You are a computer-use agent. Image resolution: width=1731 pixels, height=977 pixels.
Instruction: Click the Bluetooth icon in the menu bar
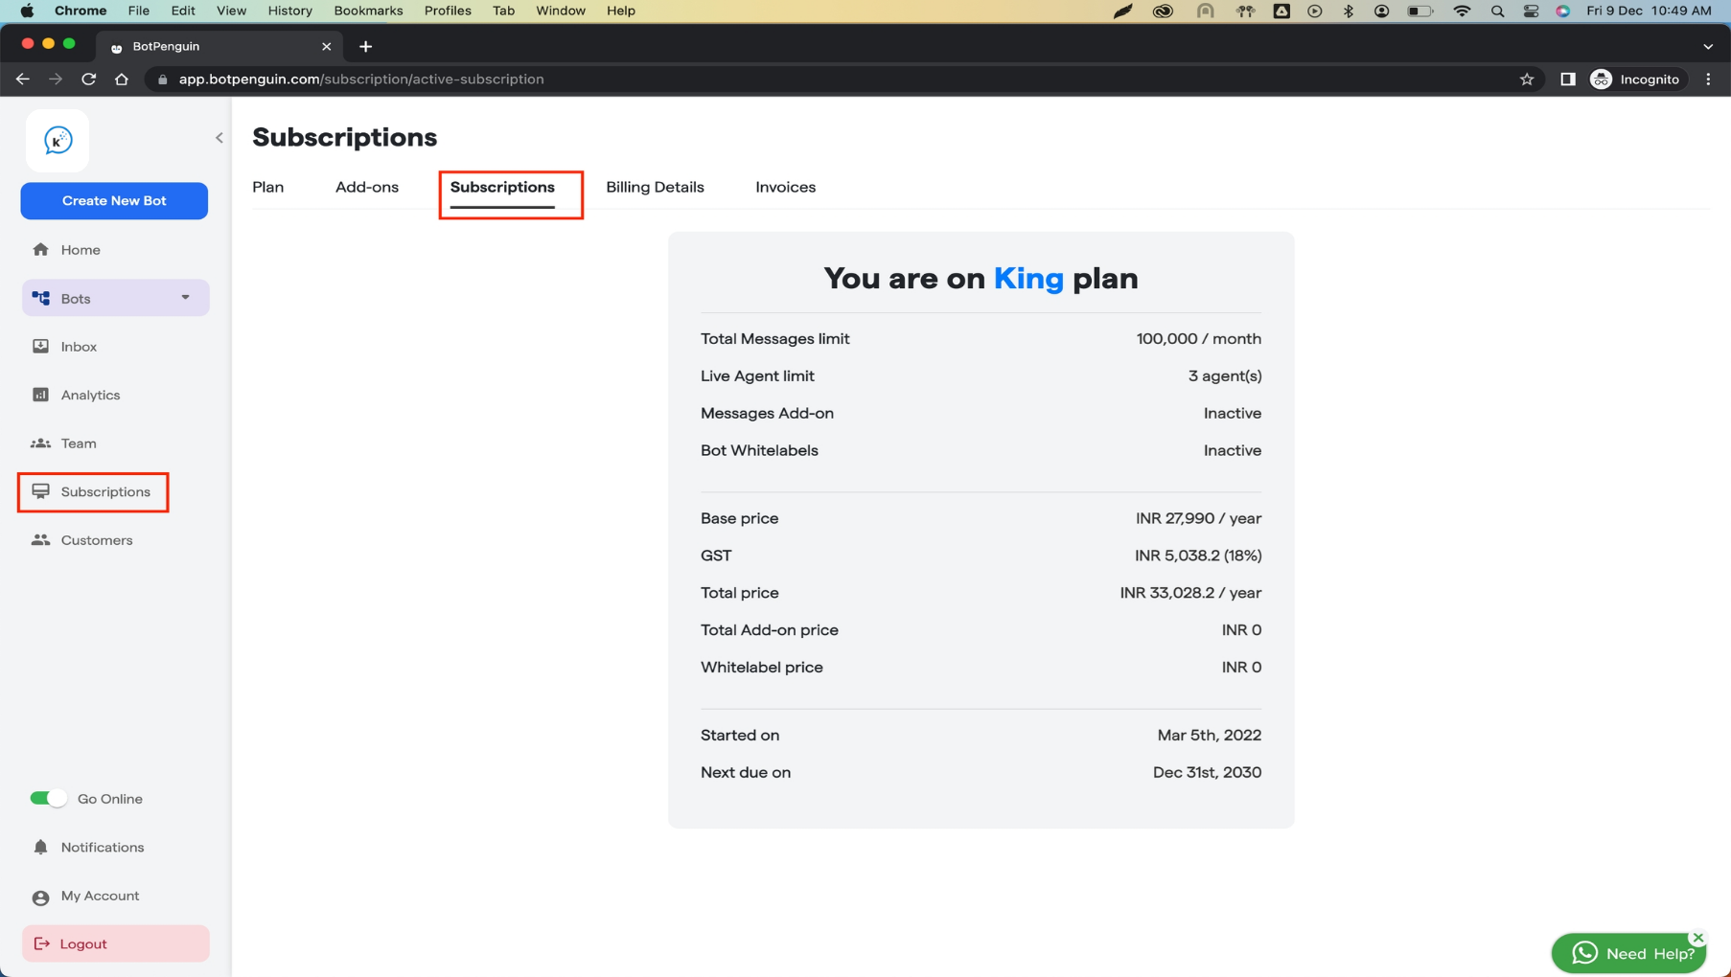1349,11
